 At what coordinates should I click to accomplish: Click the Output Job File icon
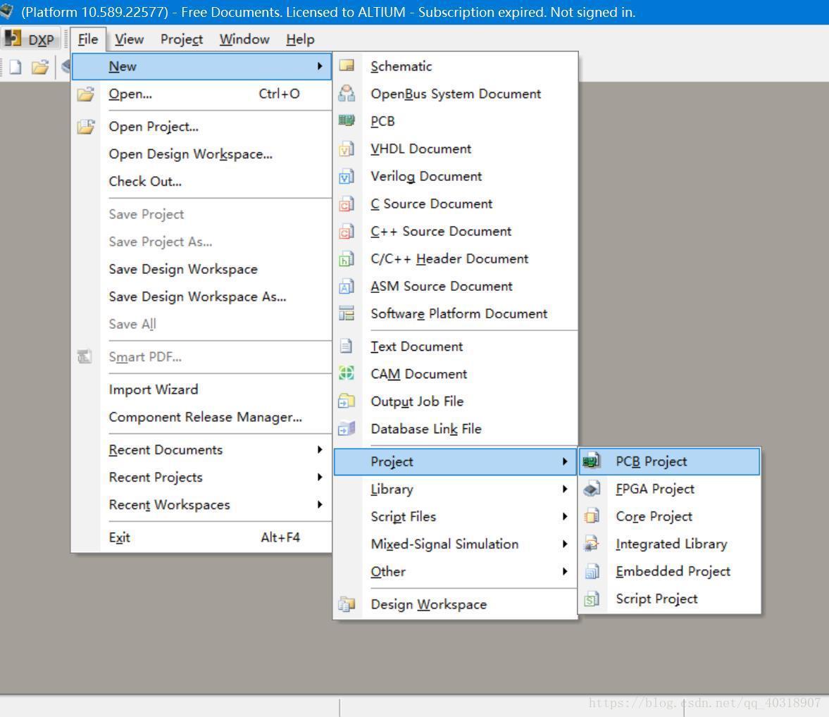point(347,401)
